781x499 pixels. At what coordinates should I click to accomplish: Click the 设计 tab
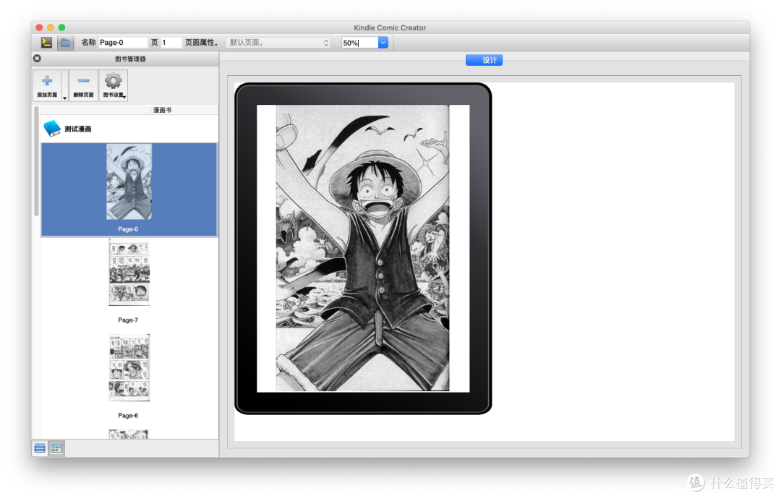[x=484, y=60]
